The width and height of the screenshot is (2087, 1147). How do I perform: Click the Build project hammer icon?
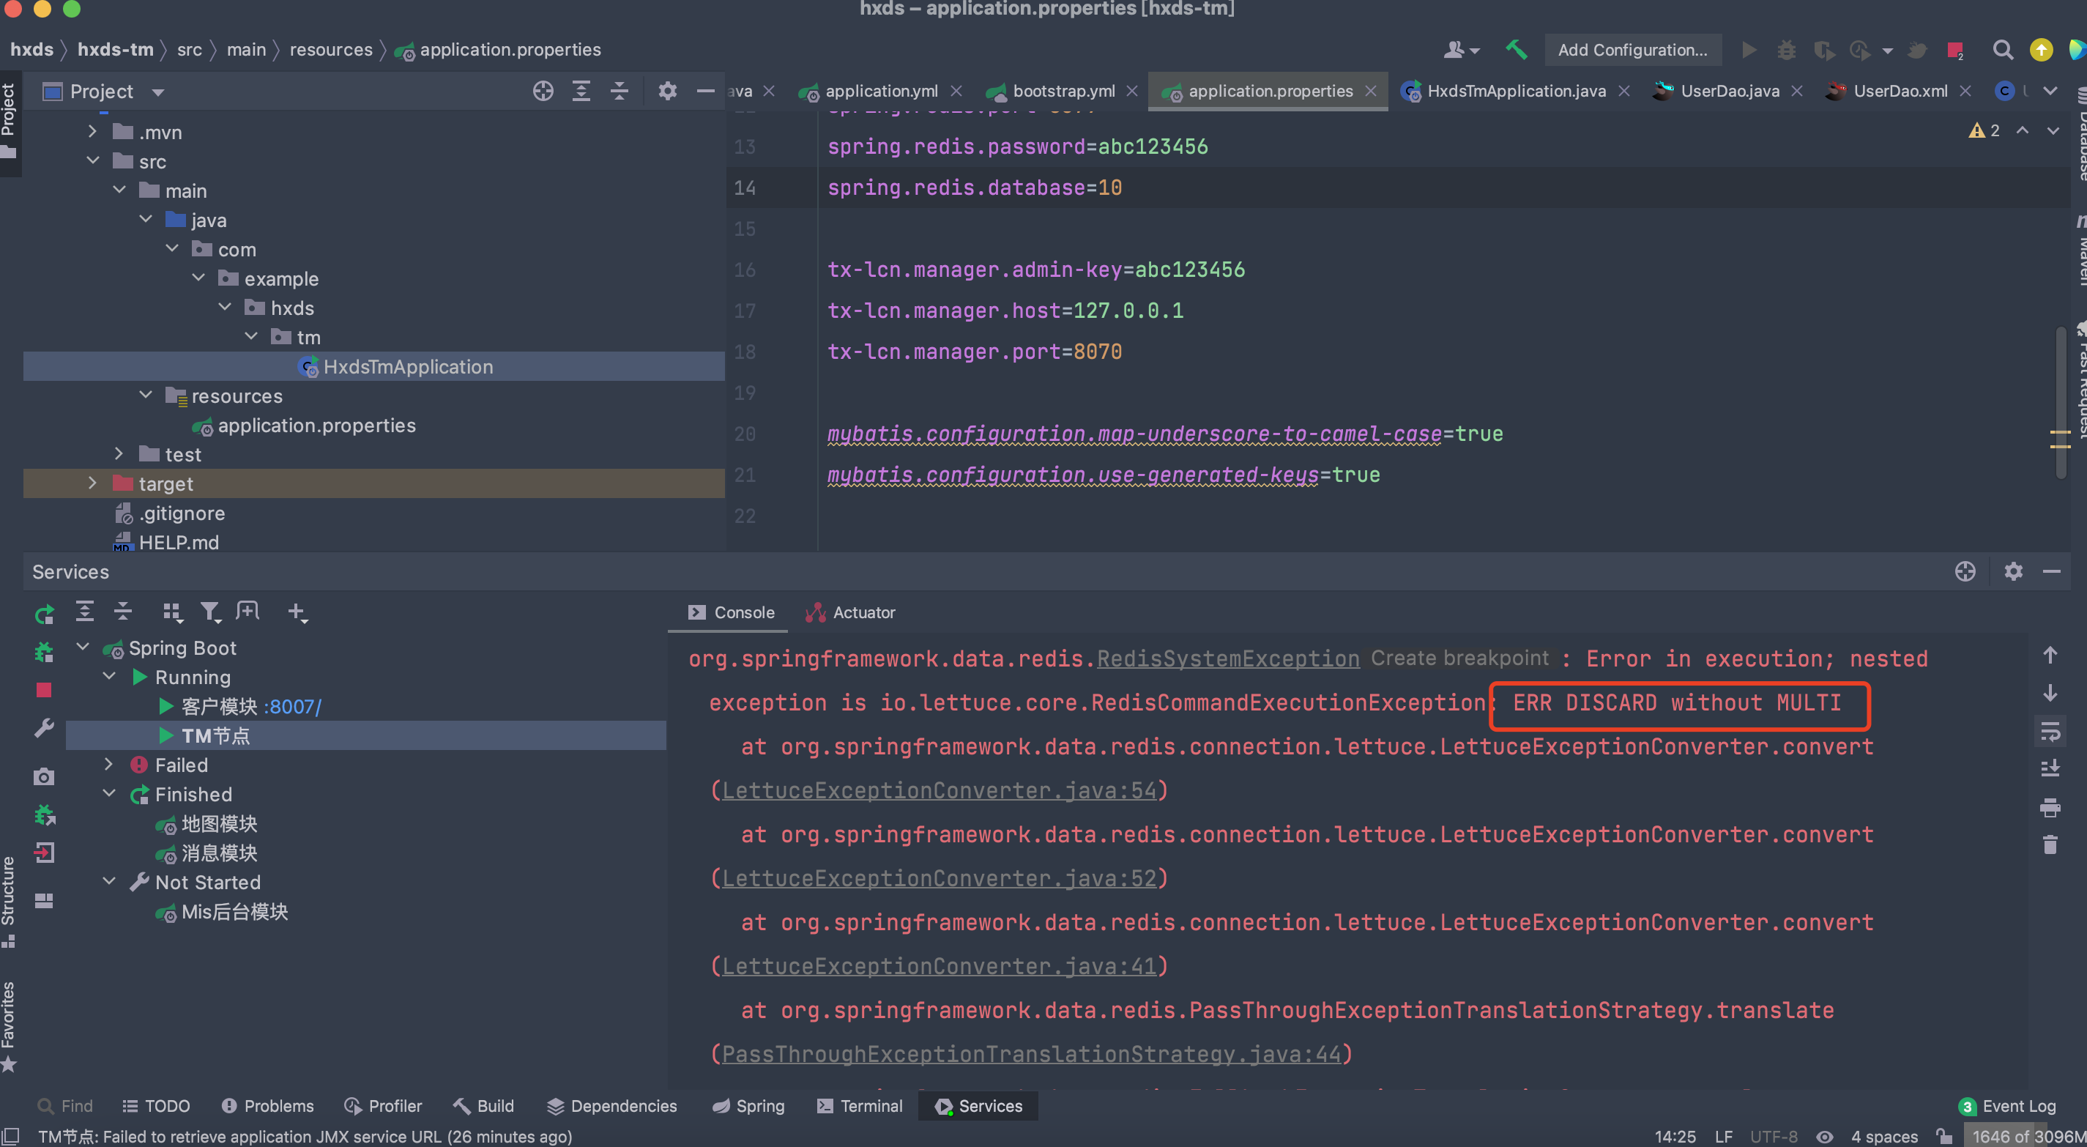[1516, 50]
